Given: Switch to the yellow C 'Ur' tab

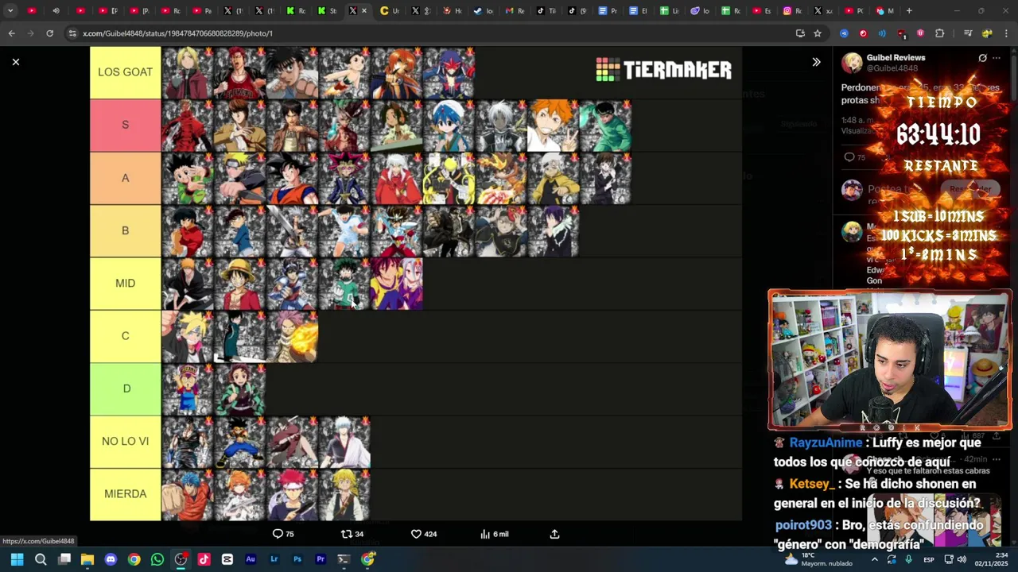Looking at the screenshot, I should pos(390,11).
